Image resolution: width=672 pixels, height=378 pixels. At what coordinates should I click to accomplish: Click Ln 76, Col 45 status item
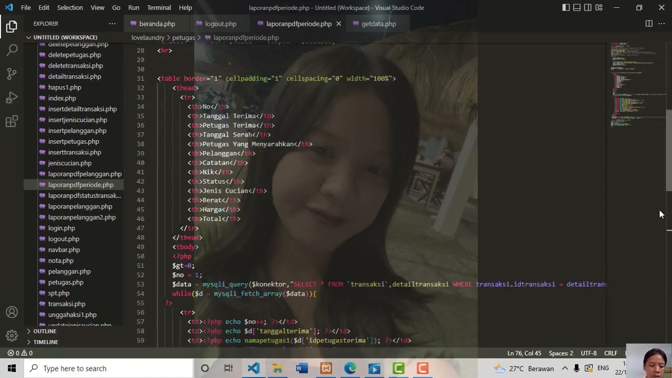coord(524,353)
